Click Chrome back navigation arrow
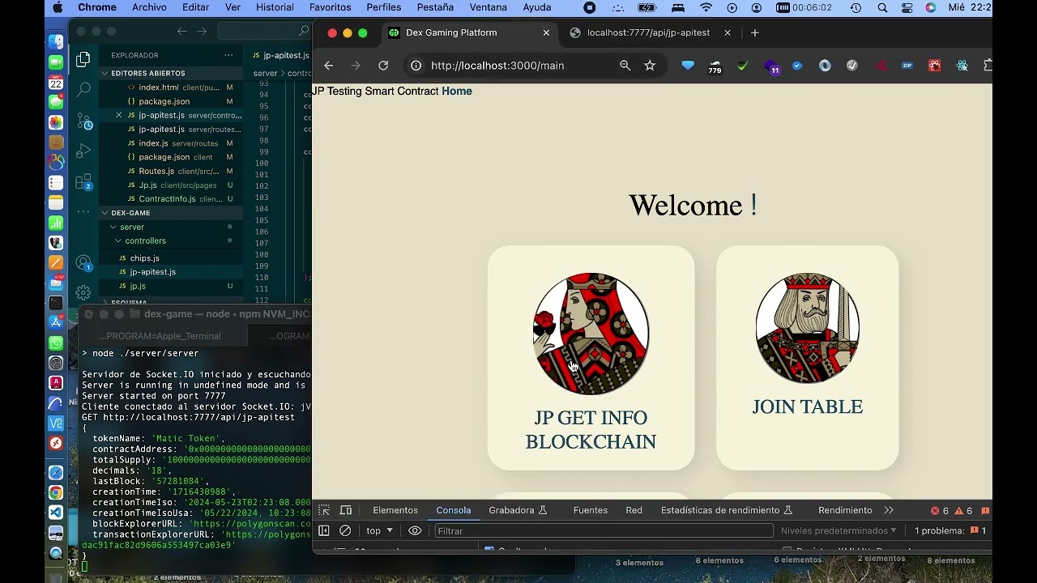 (x=328, y=66)
